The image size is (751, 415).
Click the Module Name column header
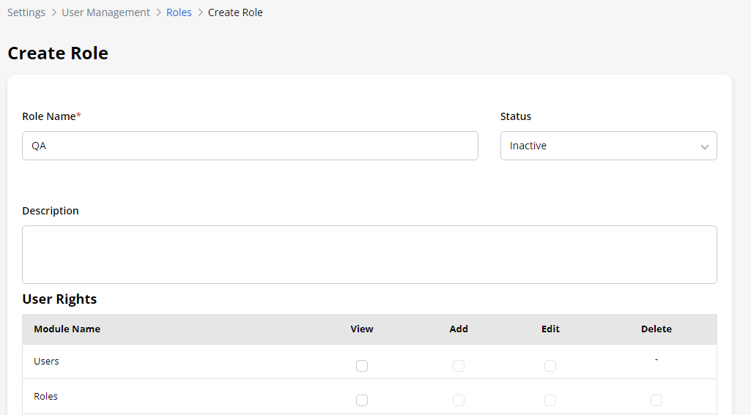pyautogui.click(x=67, y=329)
